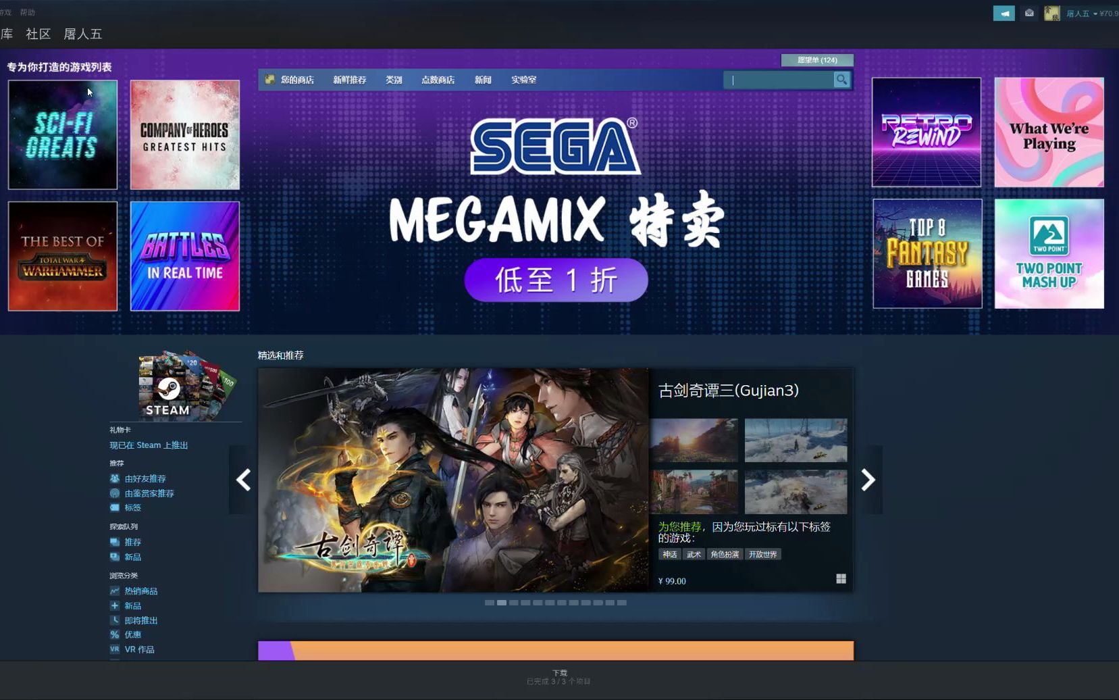Viewport: 1119px width, 700px height.
Task: Go to previous featured game arrow
Action: pyautogui.click(x=243, y=480)
